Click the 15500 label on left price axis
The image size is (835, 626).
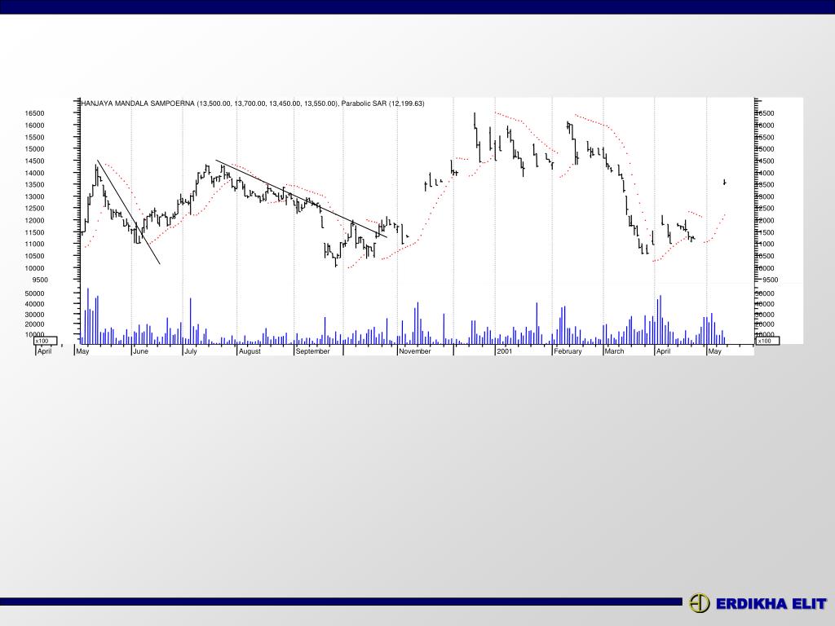[x=34, y=137]
